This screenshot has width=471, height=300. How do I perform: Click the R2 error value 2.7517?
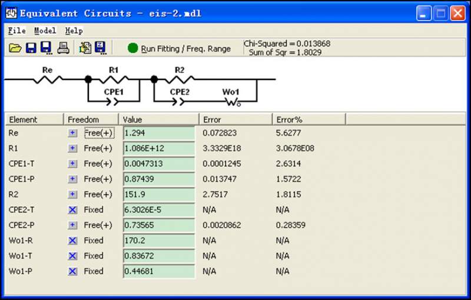[x=215, y=194]
